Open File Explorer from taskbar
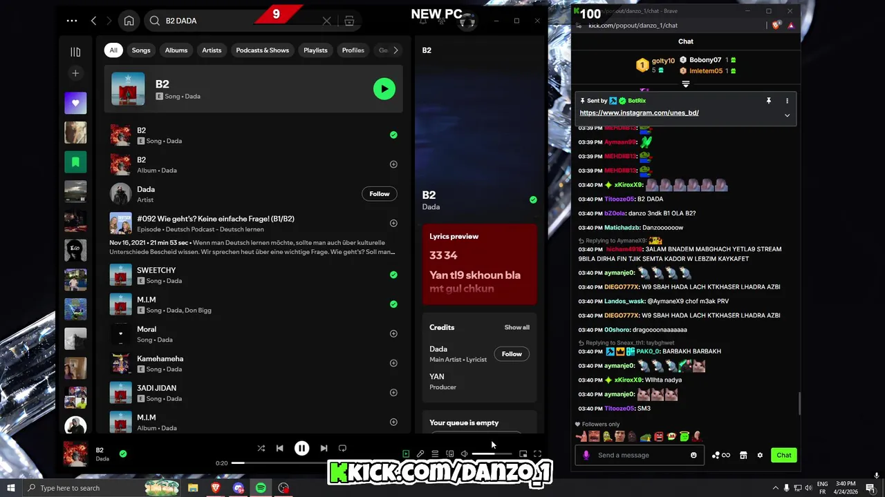Screen dimensions: 885x497 193,488
